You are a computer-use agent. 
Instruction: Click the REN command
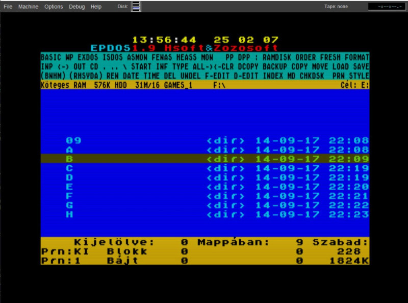click(x=112, y=76)
